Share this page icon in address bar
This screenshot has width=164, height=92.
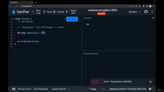pyautogui.click(x=136, y=6)
